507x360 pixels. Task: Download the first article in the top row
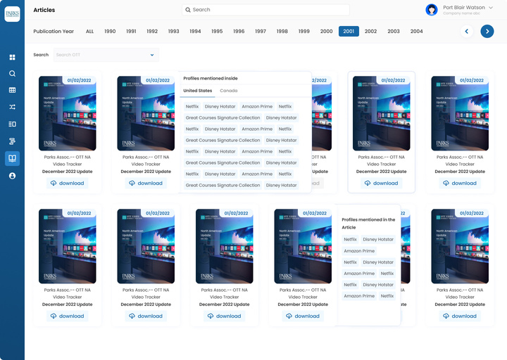67,183
